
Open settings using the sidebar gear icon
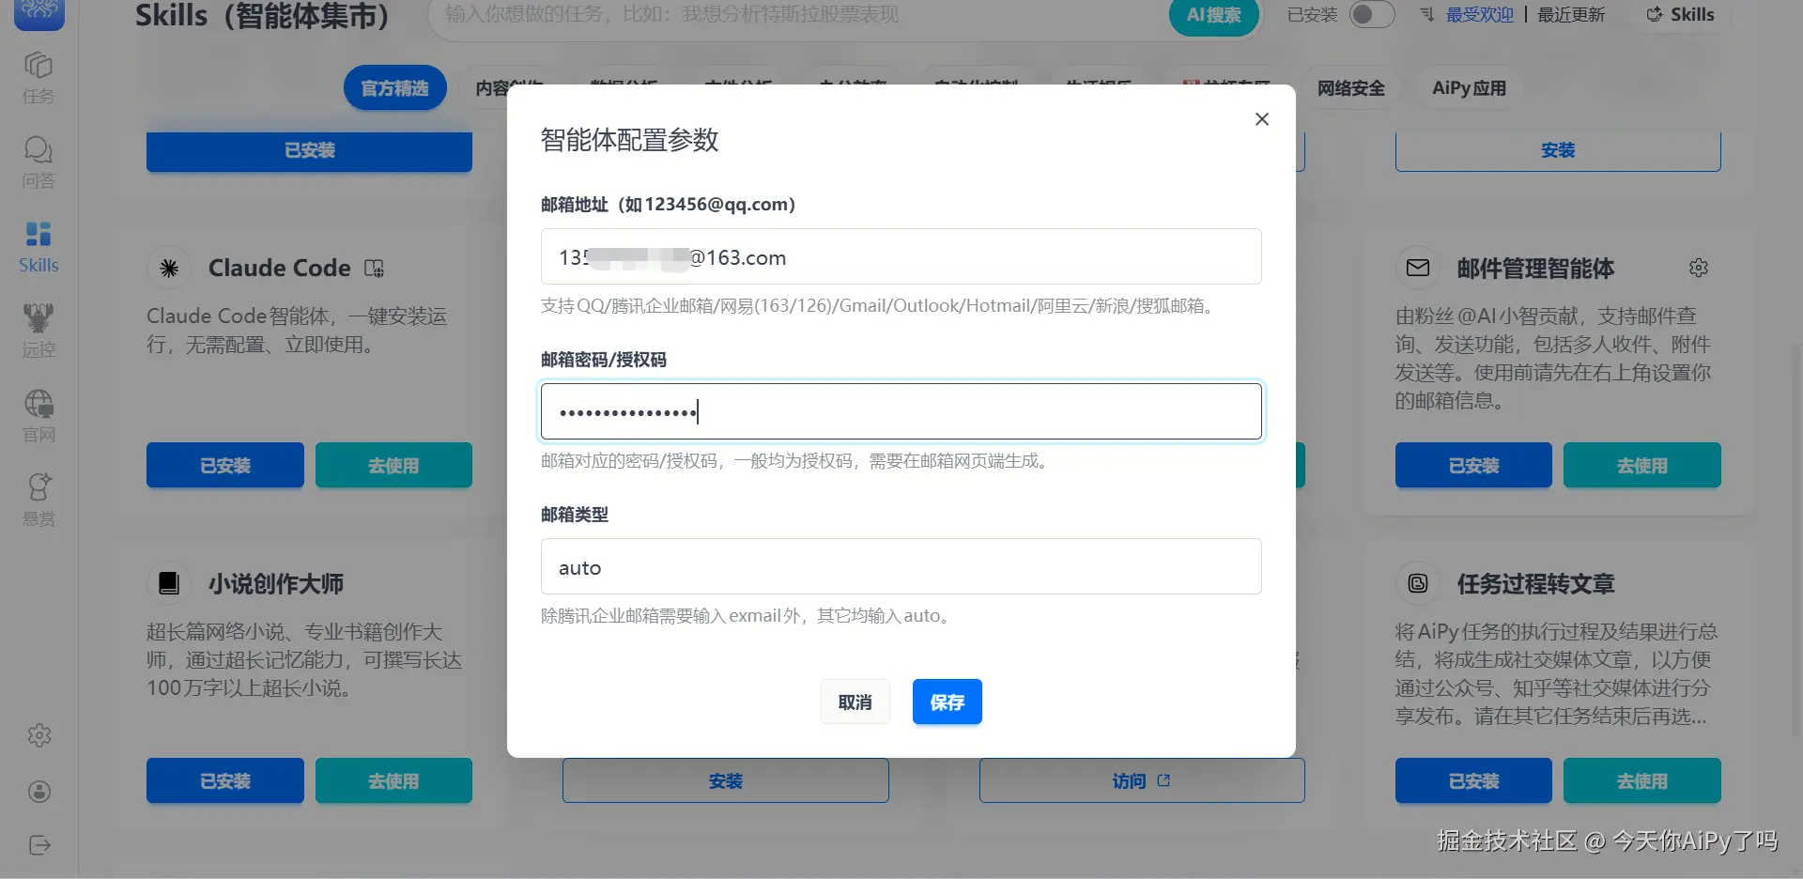39,735
